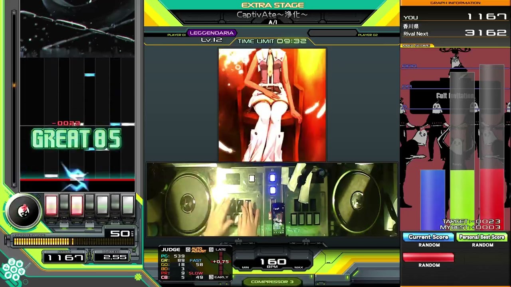Click the song title CaptivAte～浄化～

(x=272, y=15)
